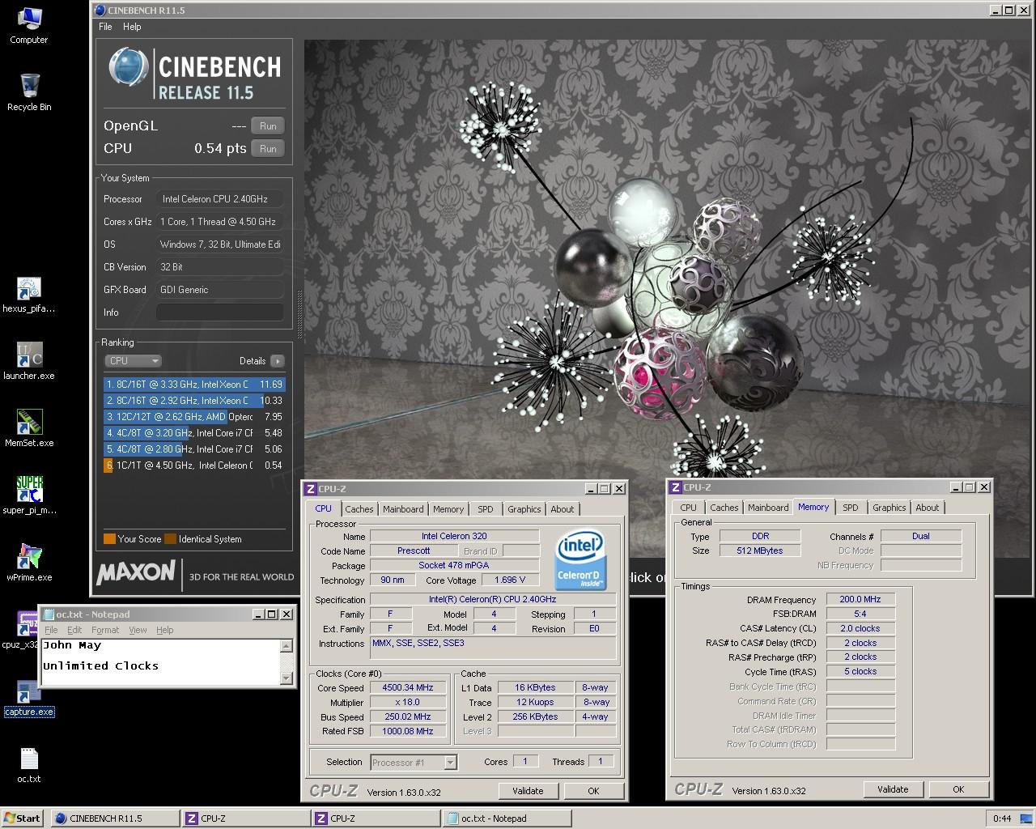Click the MAXON logo
Image resolution: width=1036 pixels, height=829 pixels.
tap(136, 572)
